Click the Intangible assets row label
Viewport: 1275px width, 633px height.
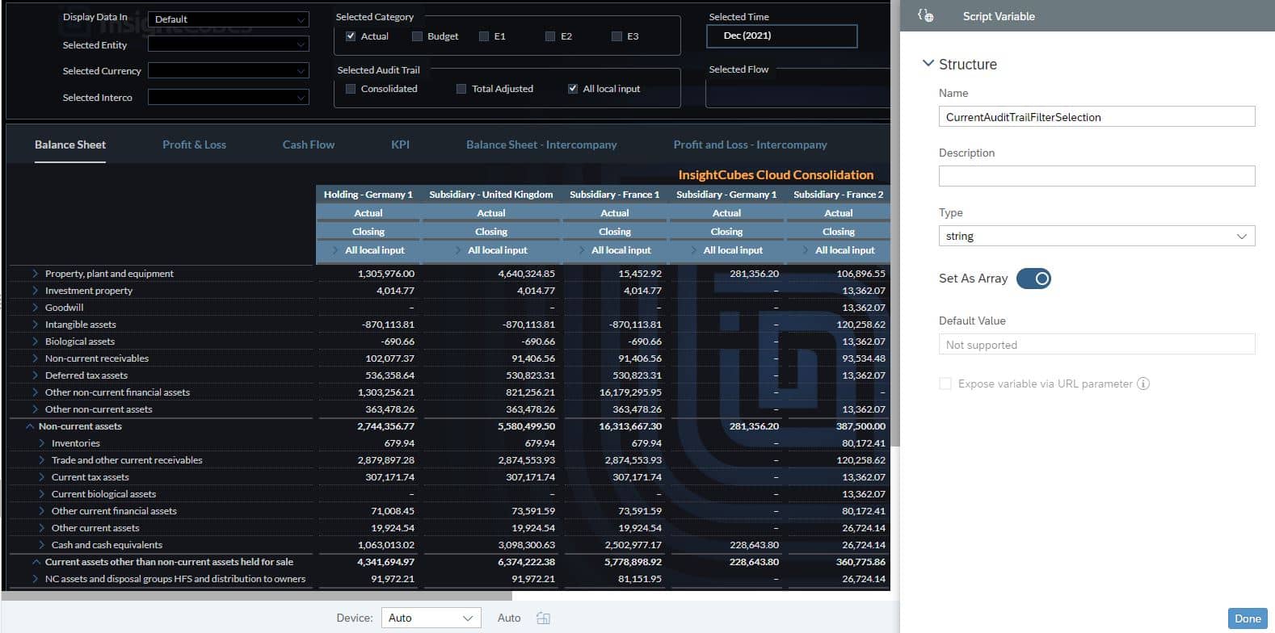pos(81,325)
